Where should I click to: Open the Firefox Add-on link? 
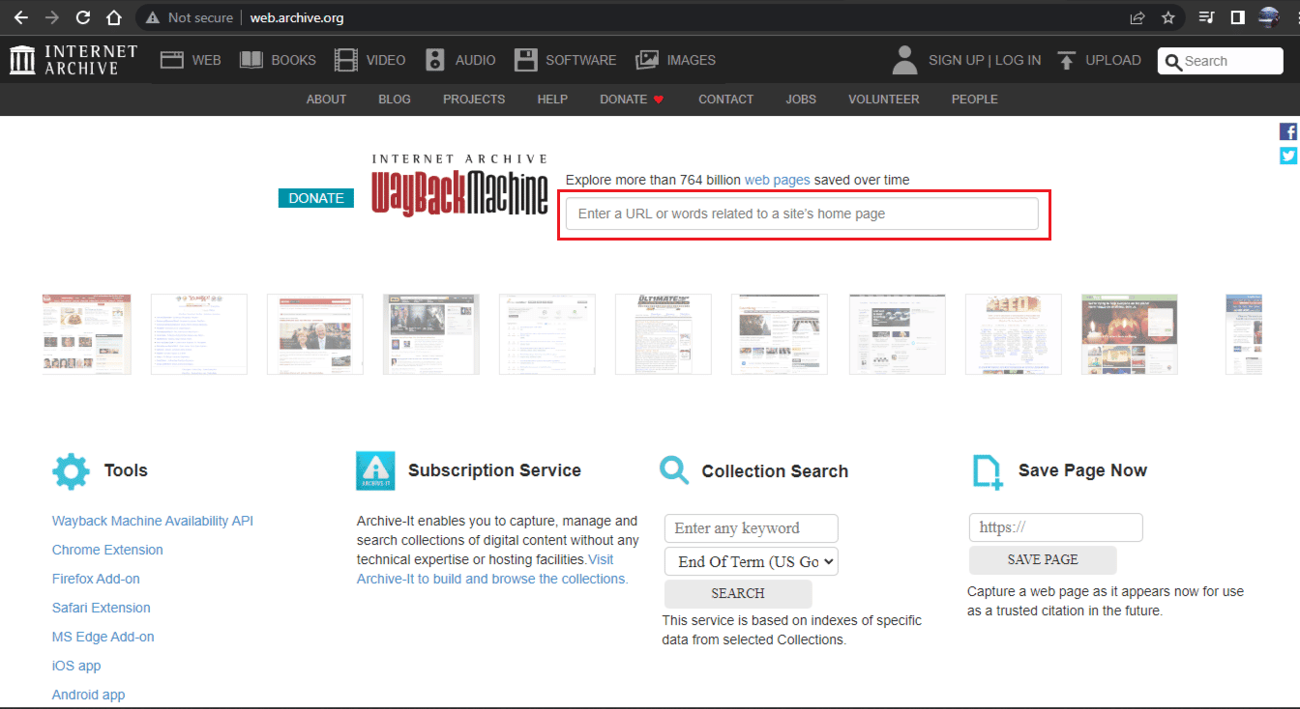coord(96,579)
